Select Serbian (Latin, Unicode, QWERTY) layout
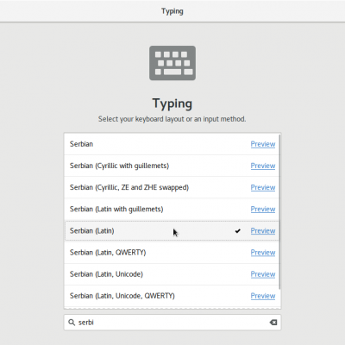345x345 pixels. pyautogui.click(x=172, y=296)
